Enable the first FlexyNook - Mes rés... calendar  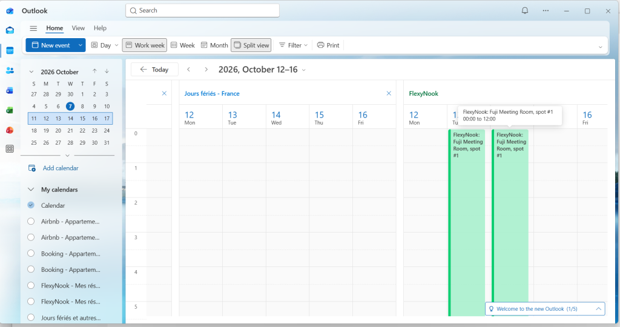pyautogui.click(x=31, y=285)
